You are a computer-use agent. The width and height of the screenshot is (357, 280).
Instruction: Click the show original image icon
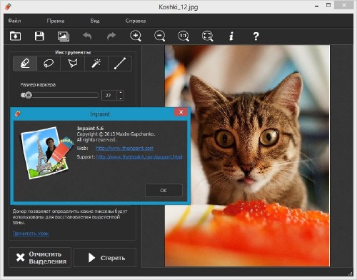point(64,36)
